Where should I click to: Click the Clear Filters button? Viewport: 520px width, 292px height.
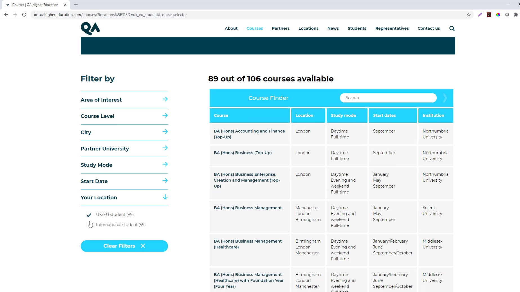click(x=124, y=246)
